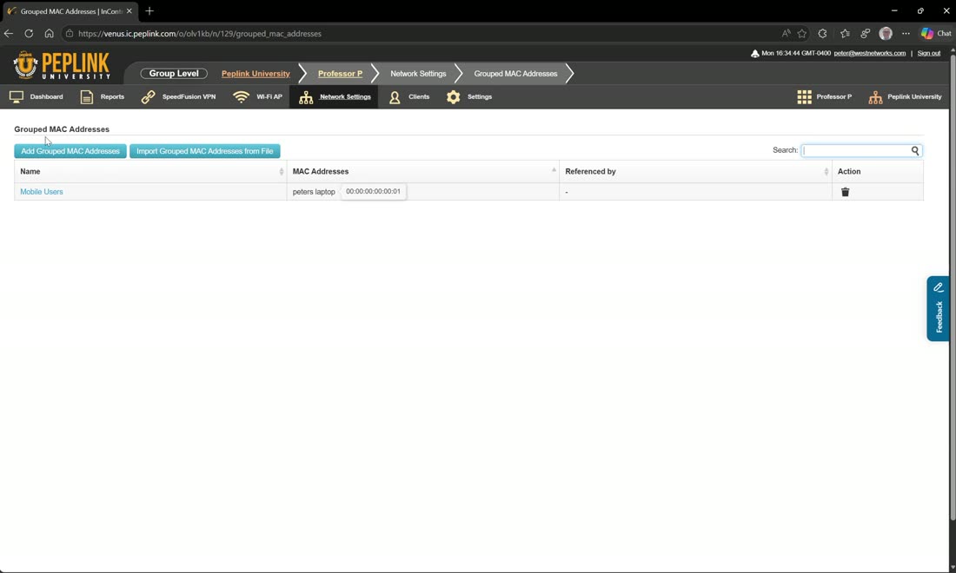Click the peter@westnetworks.com account link
956x573 pixels.
(x=869, y=54)
